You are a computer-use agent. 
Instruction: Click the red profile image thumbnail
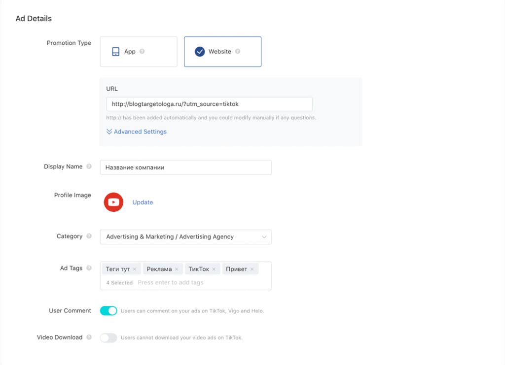tap(113, 202)
